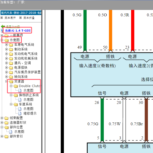Select the 变速器 tree folder

coord(19,81)
